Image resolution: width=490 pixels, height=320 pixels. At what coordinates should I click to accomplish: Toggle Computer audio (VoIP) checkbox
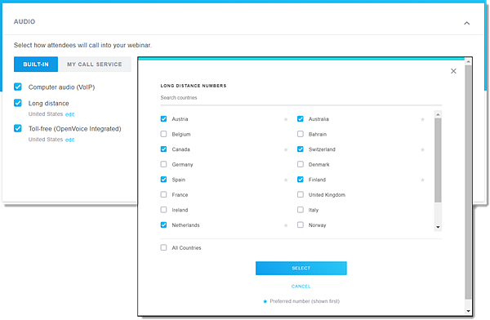tap(18, 87)
